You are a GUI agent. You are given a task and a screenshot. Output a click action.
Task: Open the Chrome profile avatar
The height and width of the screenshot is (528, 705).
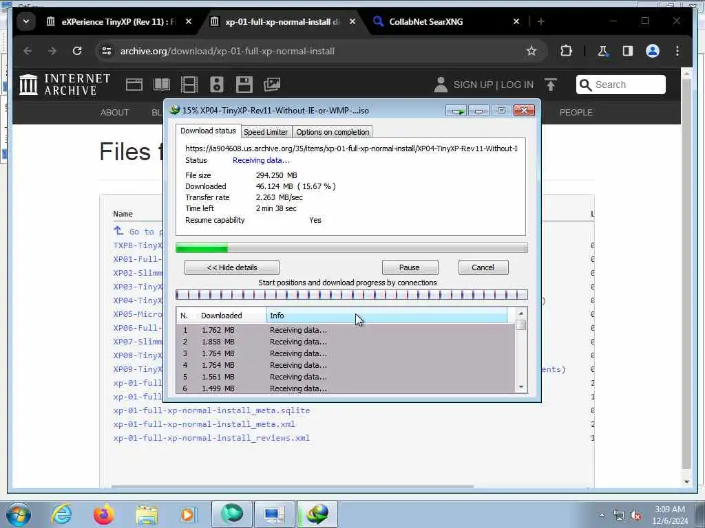(653, 51)
